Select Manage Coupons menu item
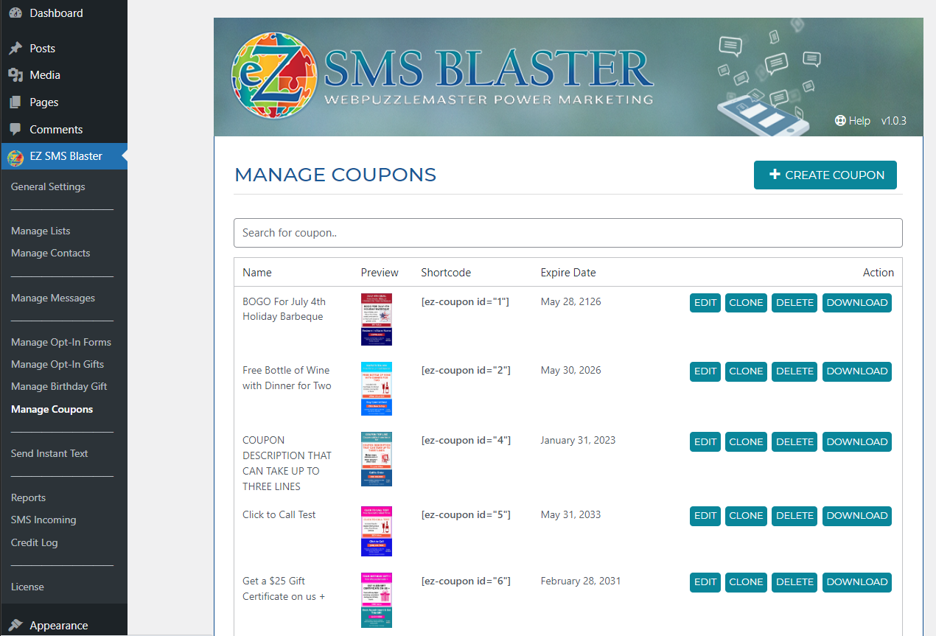The height and width of the screenshot is (636, 936). pos(52,410)
